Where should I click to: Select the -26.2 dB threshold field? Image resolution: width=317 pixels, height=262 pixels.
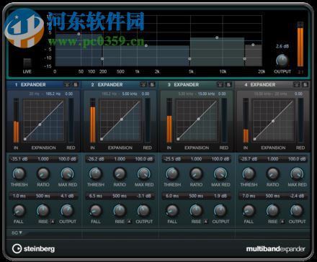click(x=96, y=159)
